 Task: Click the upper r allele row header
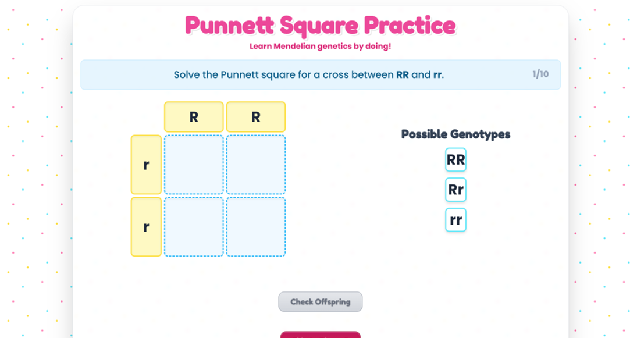point(146,165)
